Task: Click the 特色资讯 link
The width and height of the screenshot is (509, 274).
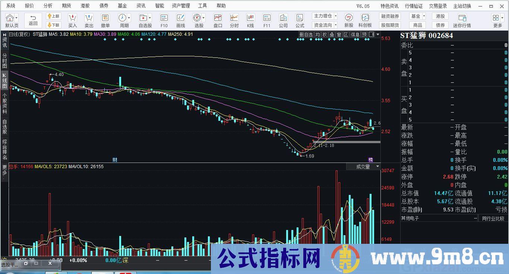Action: [389, 6]
